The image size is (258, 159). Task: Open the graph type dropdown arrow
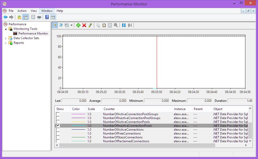tap(71, 25)
